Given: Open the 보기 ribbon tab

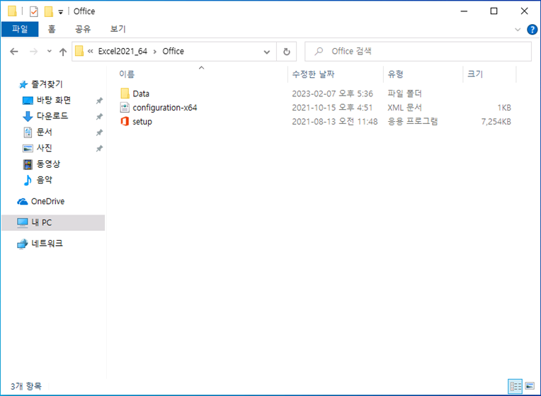Looking at the screenshot, I should tap(118, 29).
